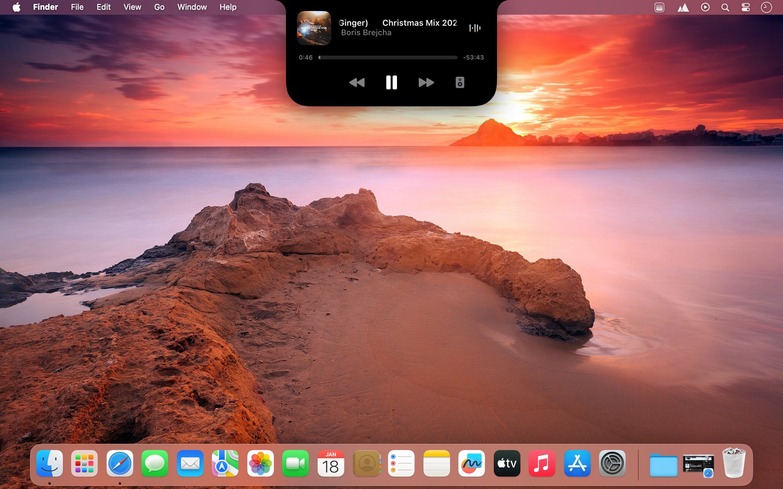This screenshot has height=489, width=783.
Task: Click the playback progress bar
Action: (388, 57)
